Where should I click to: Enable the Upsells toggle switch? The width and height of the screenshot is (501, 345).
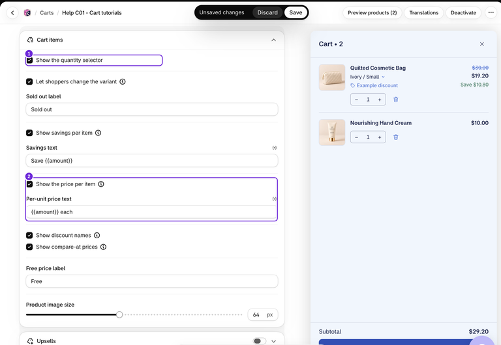[x=259, y=341]
